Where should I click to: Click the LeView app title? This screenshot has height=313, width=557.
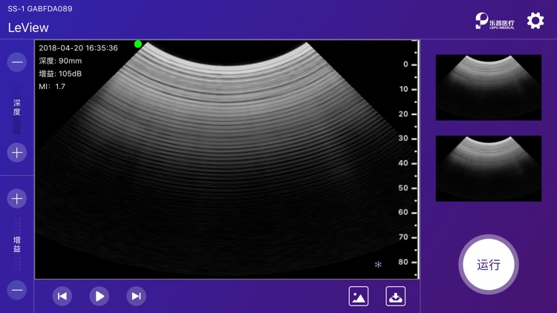pyautogui.click(x=28, y=27)
